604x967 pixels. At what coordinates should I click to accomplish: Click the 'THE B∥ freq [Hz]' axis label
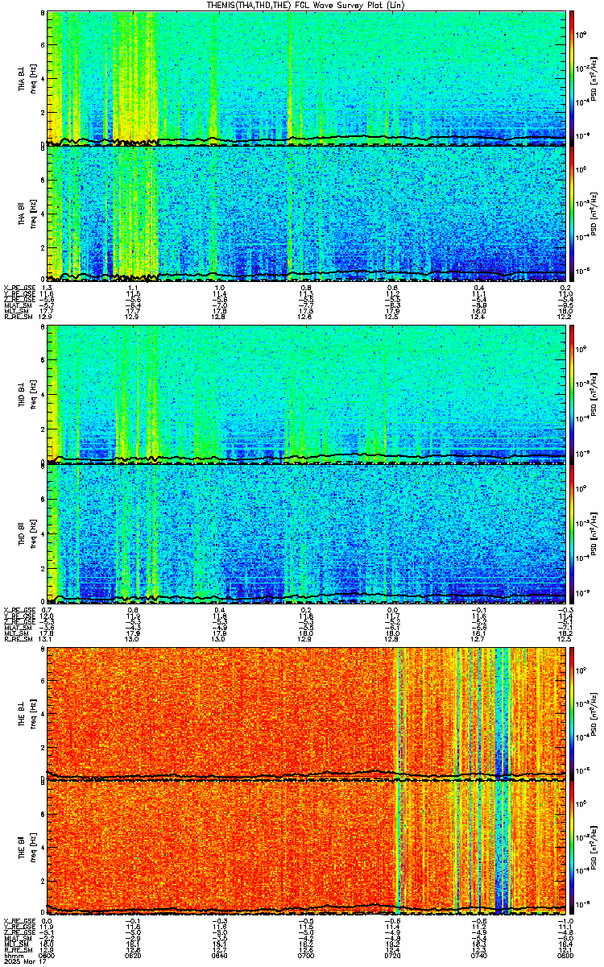pyautogui.click(x=27, y=849)
